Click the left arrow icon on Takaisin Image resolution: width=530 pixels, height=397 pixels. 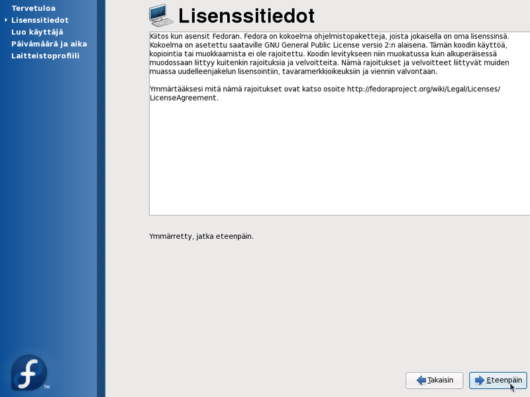[x=420, y=380]
